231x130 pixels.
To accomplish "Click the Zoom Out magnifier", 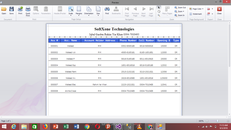I will click(x=180, y=8).
